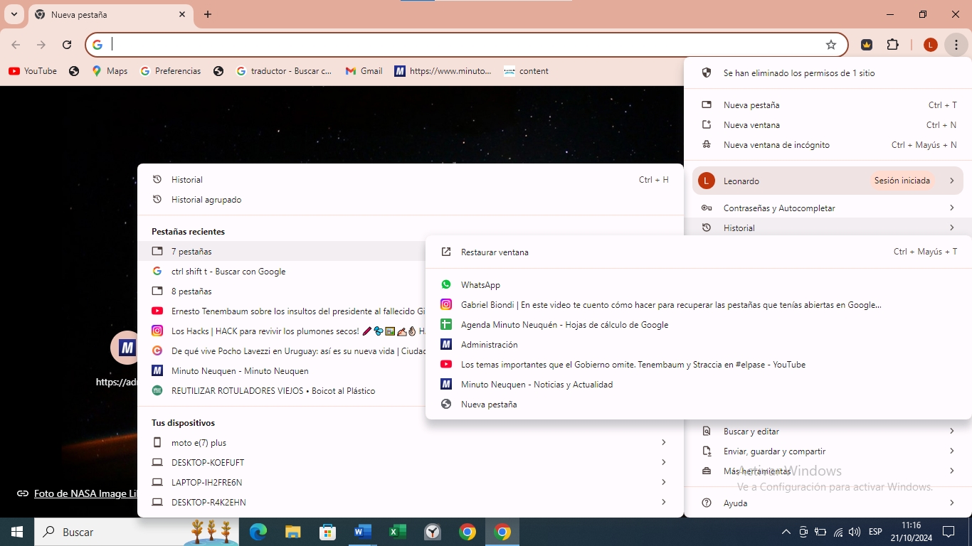Image resolution: width=972 pixels, height=546 pixels.
Task: Click the profile avatar L in the toolbar
Action: 931,45
